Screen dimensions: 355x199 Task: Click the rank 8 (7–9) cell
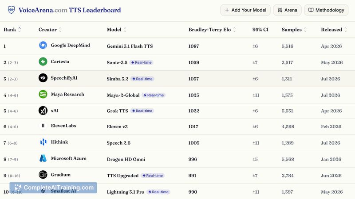click(x=11, y=159)
